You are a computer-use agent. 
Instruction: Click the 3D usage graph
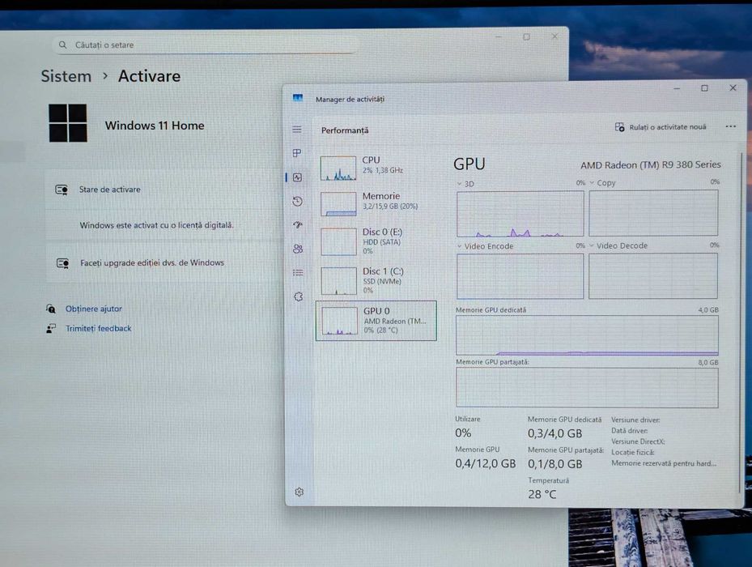coord(520,214)
